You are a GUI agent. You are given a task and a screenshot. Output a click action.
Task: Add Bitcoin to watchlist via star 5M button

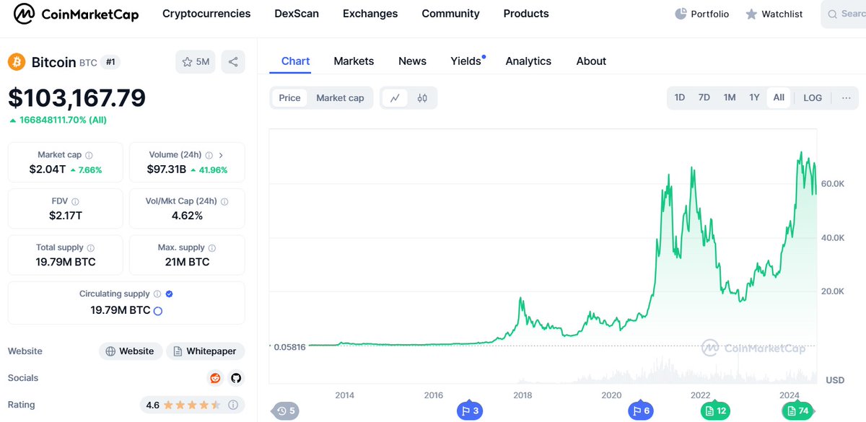click(x=196, y=62)
